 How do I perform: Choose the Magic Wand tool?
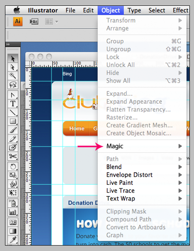click(13, 76)
